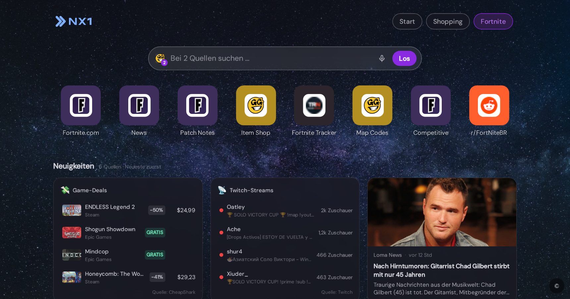
Task: Click the 'Quelle: CheapShark' source text
Action: 174,292
